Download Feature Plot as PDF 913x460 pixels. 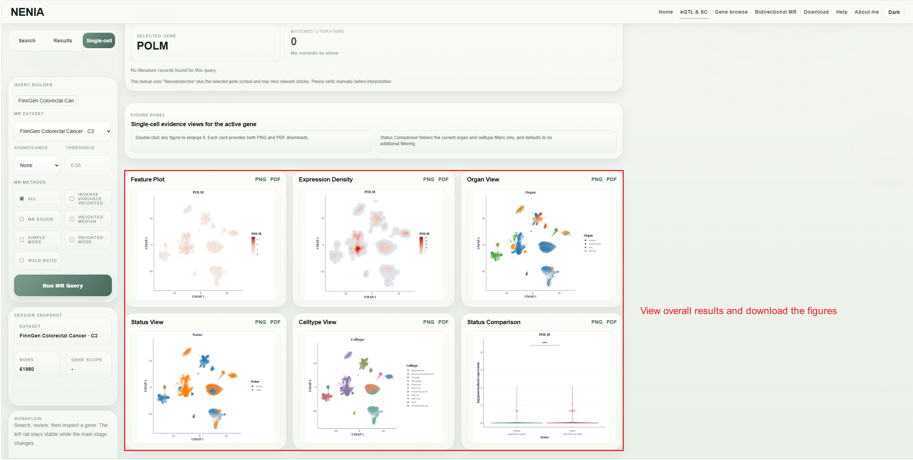(275, 179)
